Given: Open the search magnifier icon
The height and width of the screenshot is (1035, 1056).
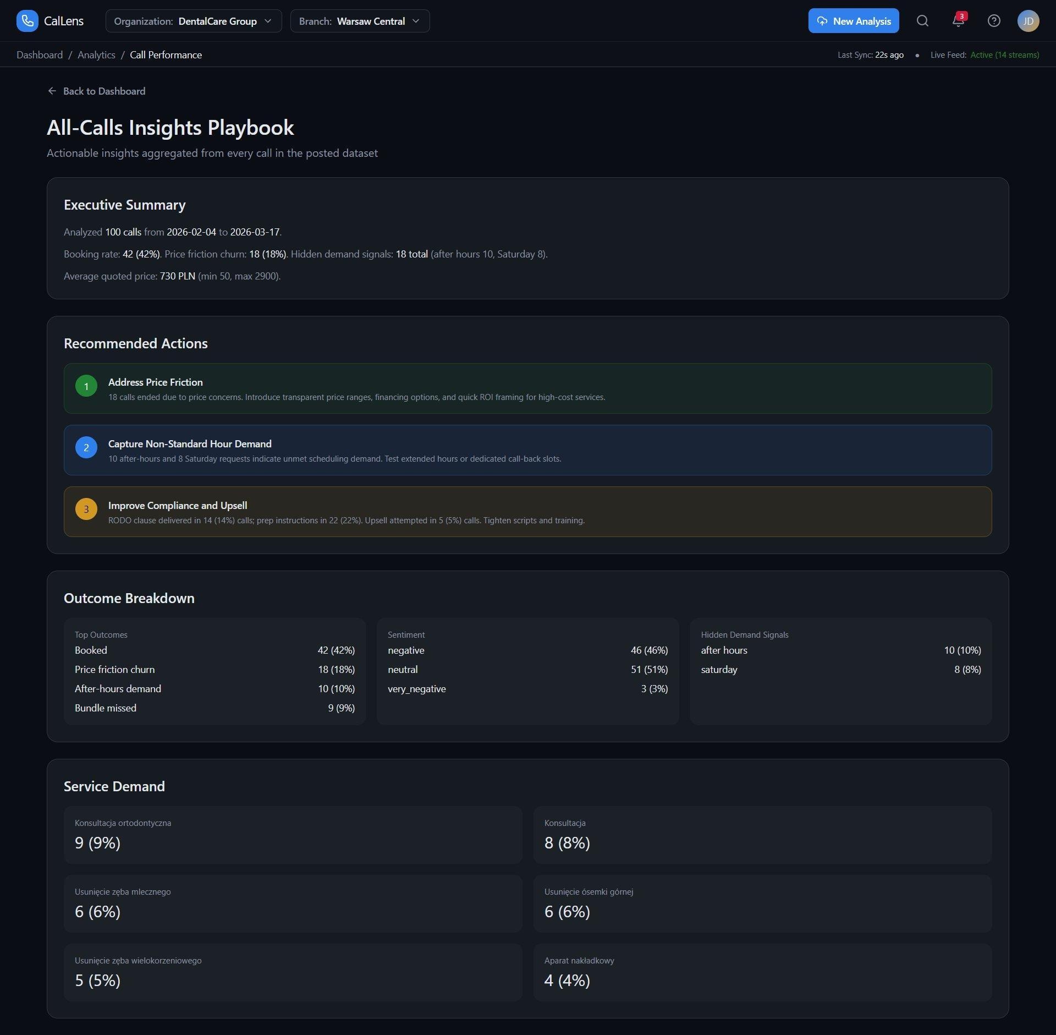Looking at the screenshot, I should coord(922,21).
